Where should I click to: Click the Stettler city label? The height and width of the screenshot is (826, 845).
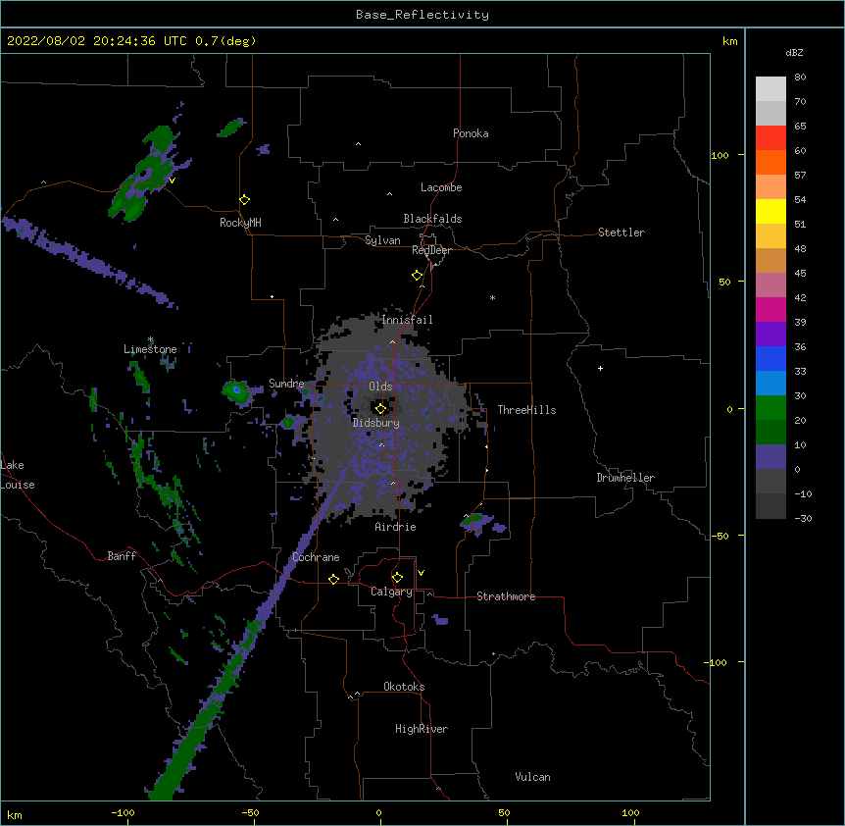[621, 232]
